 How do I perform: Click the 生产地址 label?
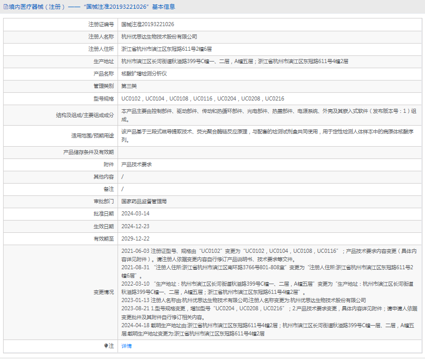[x=104, y=62]
